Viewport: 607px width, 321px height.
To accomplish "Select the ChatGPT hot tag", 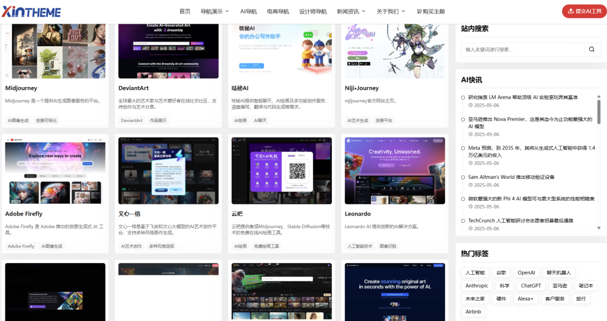I will pyautogui.click(x=531, y=286).
